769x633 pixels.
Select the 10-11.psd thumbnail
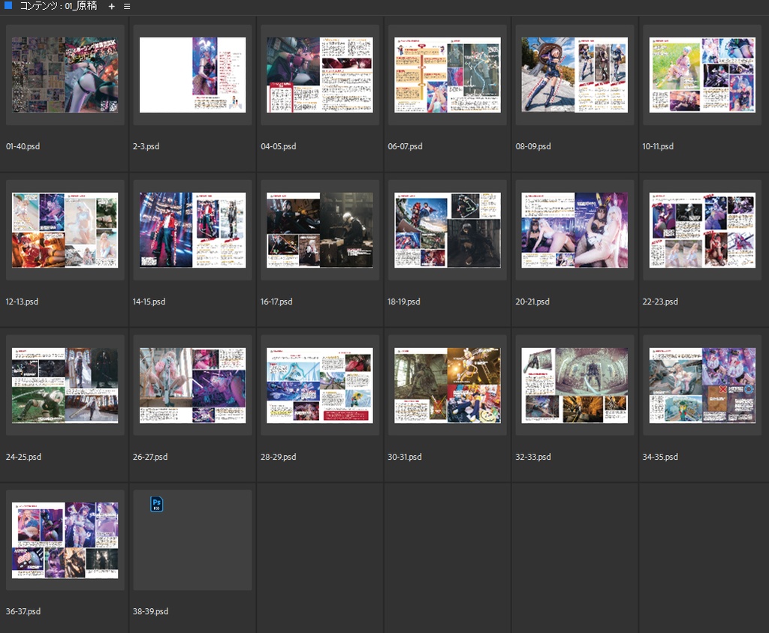click(x=702, y=75)
